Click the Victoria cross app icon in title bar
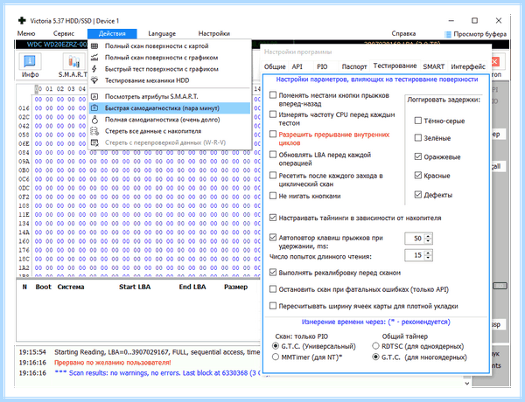The width and height of the screenshot is (525, 402). click(22, 21)
